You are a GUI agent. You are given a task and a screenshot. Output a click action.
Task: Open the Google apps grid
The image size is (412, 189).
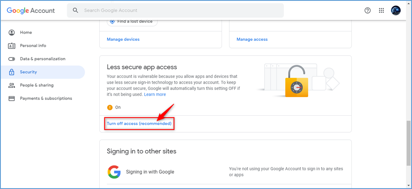[381, 10]
